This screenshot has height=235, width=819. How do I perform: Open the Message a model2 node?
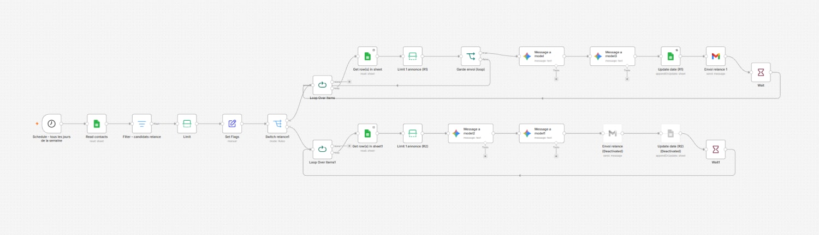point(471,133)
